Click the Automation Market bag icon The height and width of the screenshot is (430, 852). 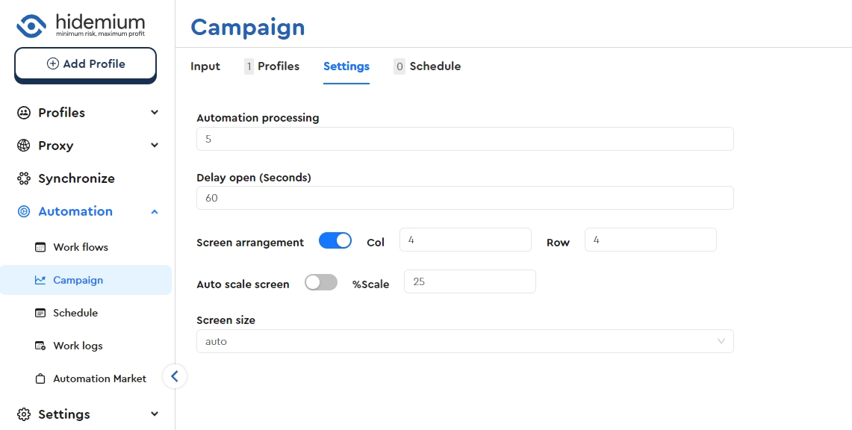(x=40, y=378)
